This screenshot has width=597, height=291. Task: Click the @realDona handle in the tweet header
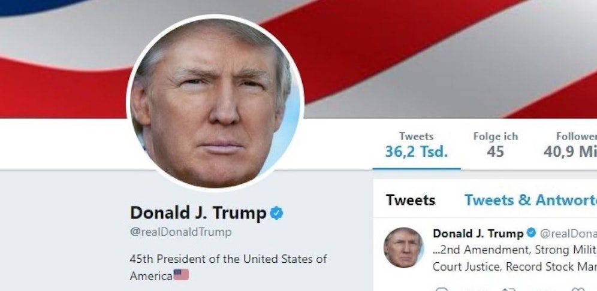click(568, 234)
